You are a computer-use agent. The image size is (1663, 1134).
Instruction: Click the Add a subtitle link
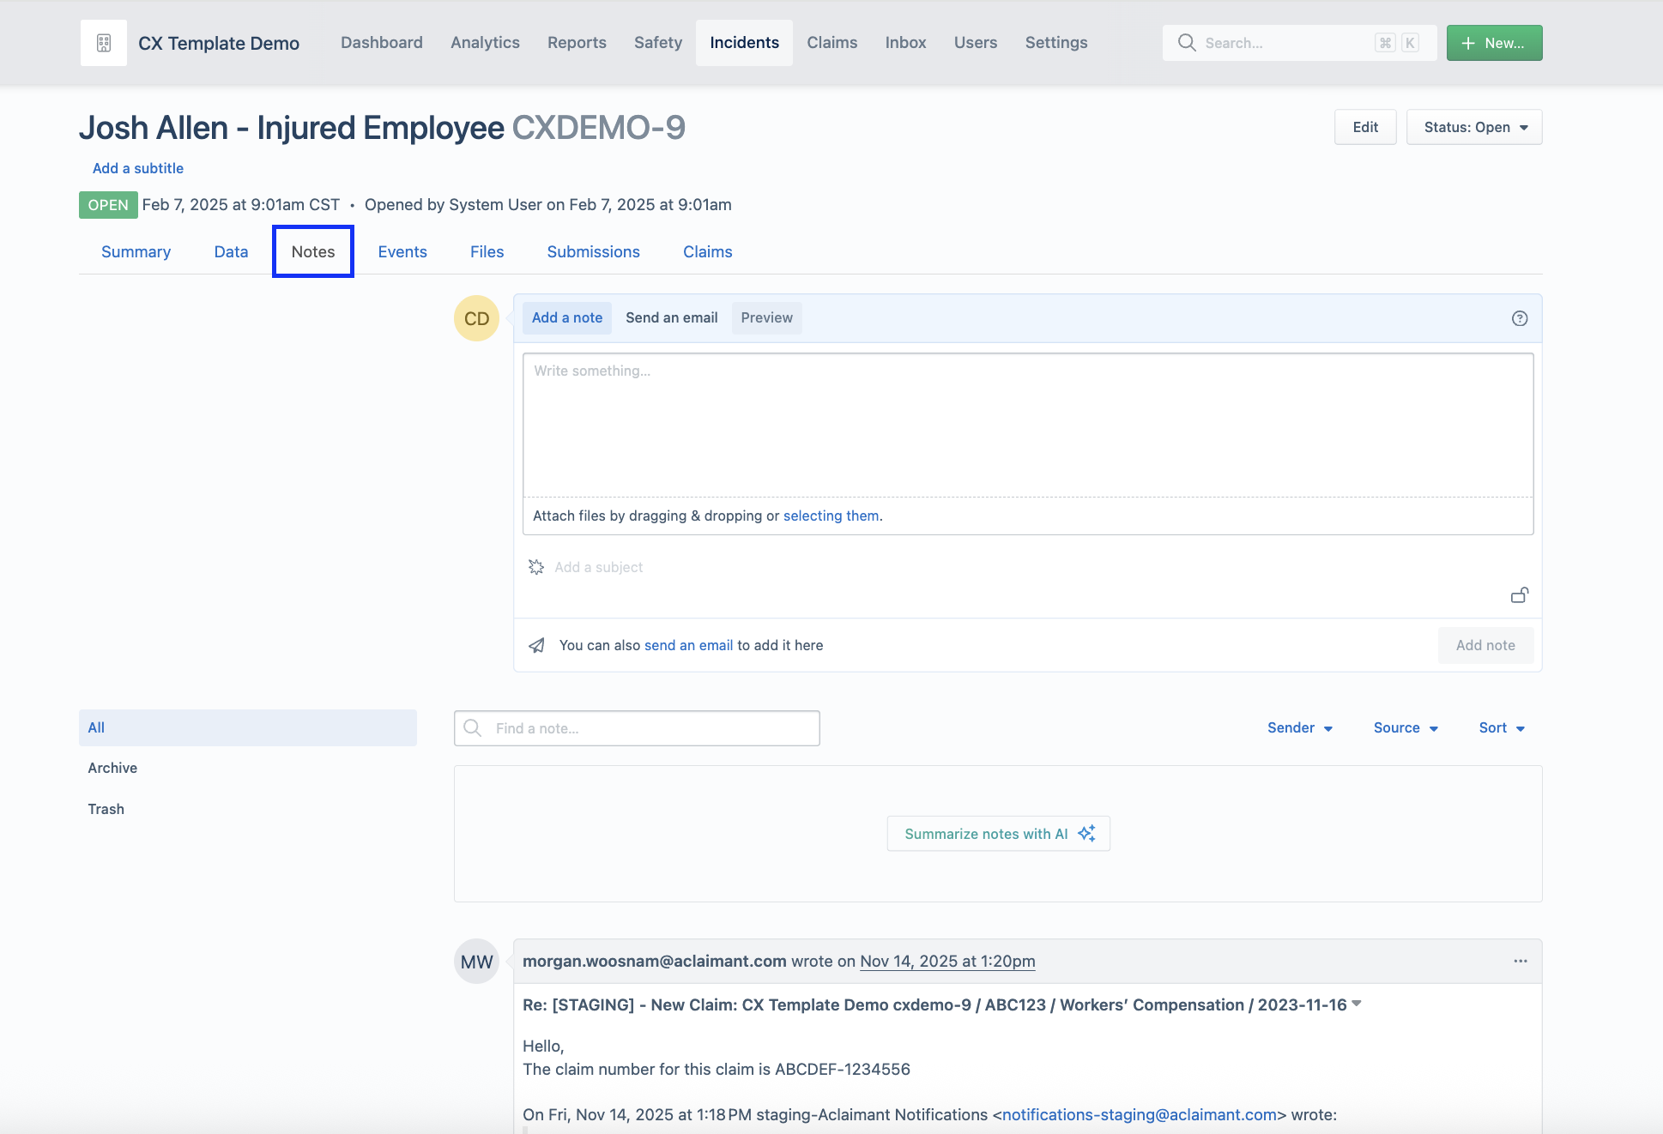[138, 168]
